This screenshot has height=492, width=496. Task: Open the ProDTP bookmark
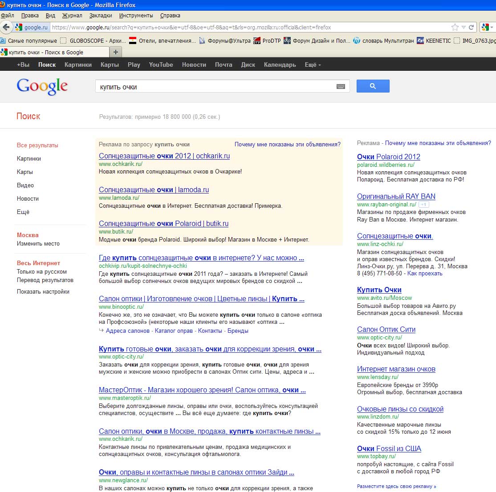[267, 40]
